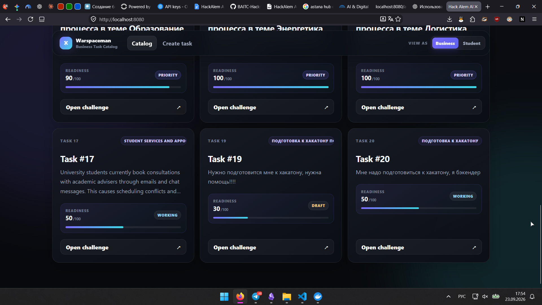The image size is (542, 305).
Task: Click the DRAFT badge on Task #19
Action: pos(318,206)
